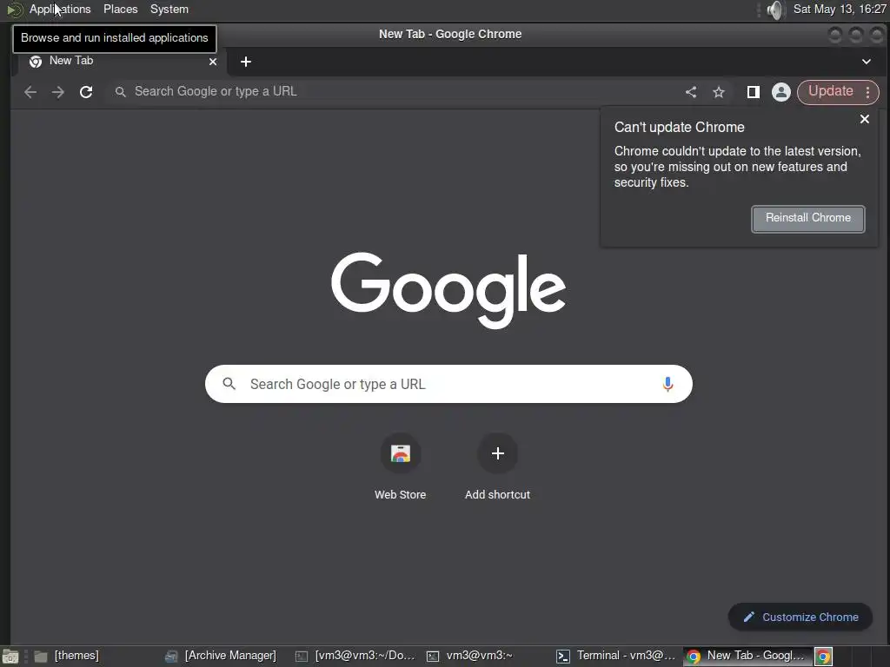Click the Add shortcut label
This screenshot has width=890, height=667.
[x=498, y=494]
